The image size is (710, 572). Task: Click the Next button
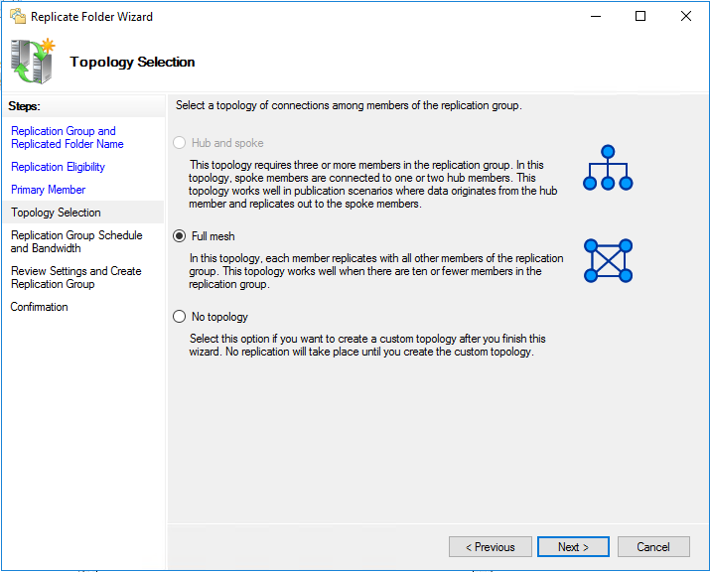(x=573, y=547)
